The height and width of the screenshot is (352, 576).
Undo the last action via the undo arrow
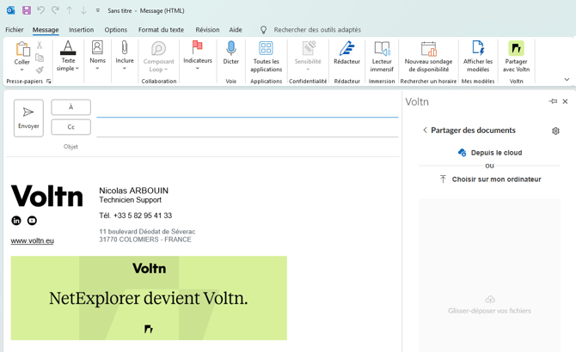tap(40, 10)
